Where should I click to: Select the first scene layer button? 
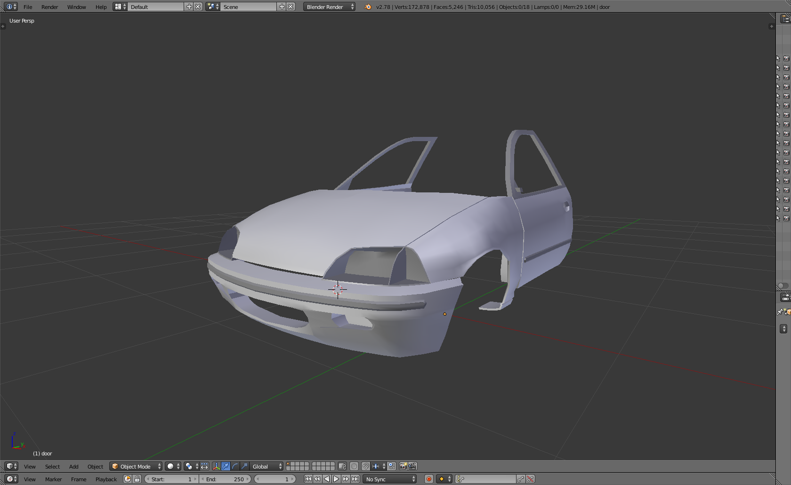pyautogui.click(x=289, y=464)
